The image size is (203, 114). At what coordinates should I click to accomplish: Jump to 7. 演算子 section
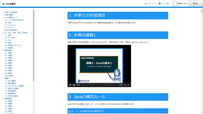click(6, 78)
